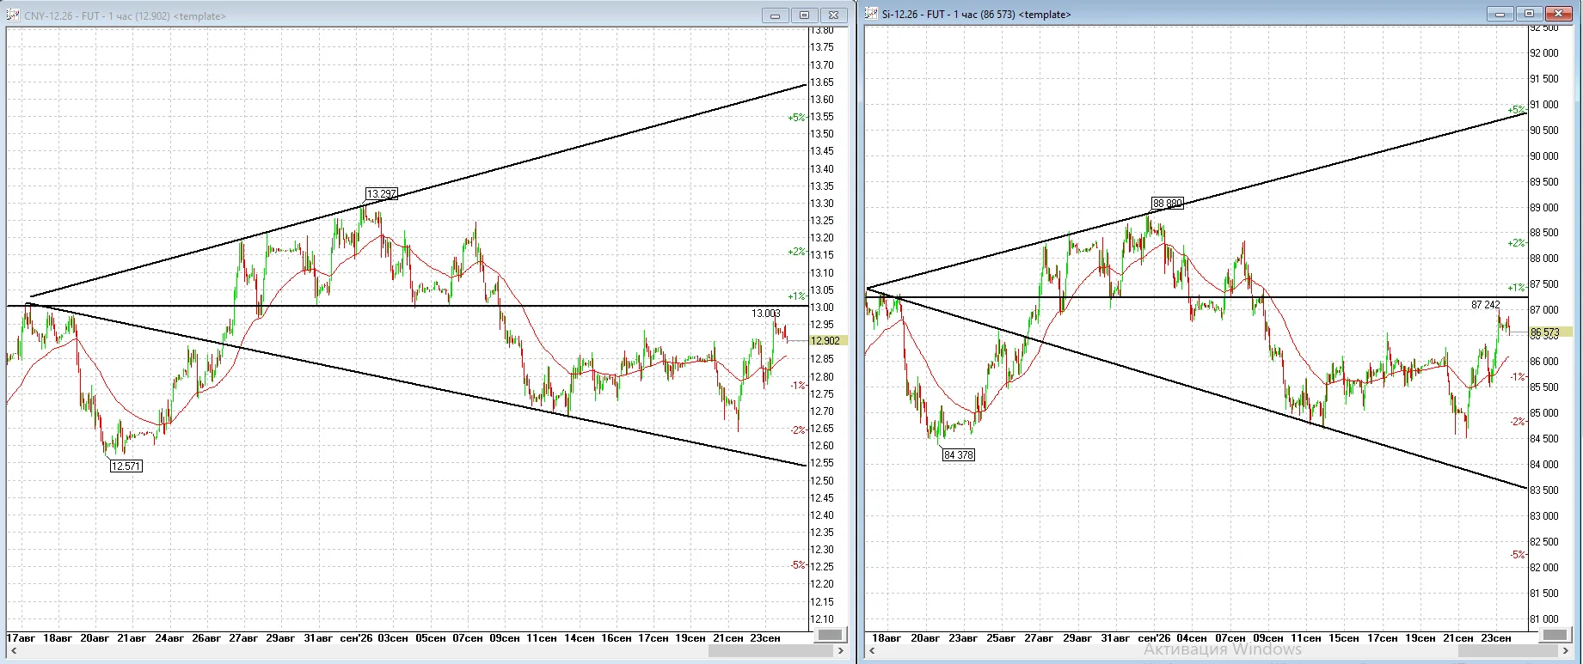Click the highlighted 12.902 current price tag
Screen dimensions: 1583x664
(x=829, y=341)
